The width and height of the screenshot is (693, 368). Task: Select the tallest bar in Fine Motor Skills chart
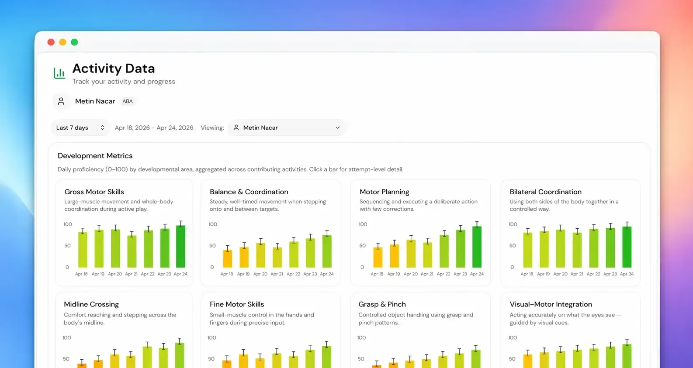click(x=326, y=357)
